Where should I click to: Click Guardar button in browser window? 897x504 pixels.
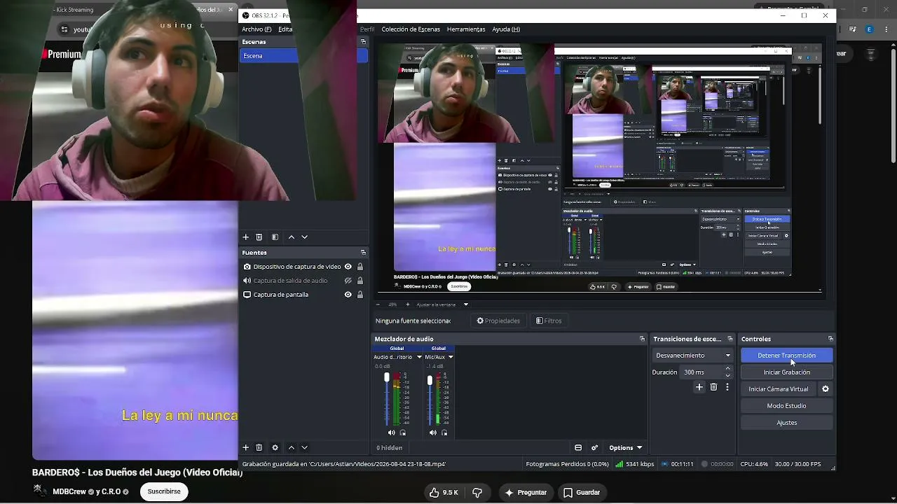click(x=582, y=493)
